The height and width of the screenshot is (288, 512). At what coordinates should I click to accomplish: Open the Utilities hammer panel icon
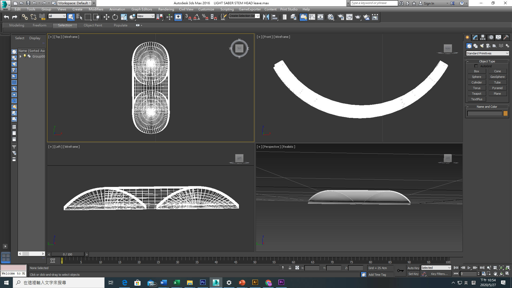[506, 37]
